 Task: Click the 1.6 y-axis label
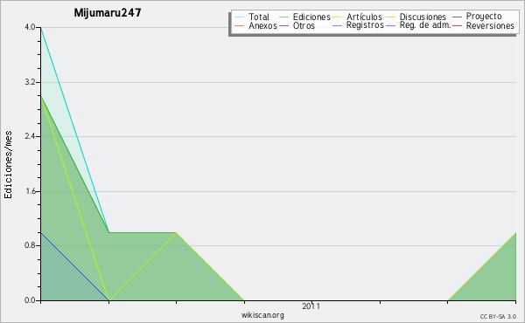[30, 191]
